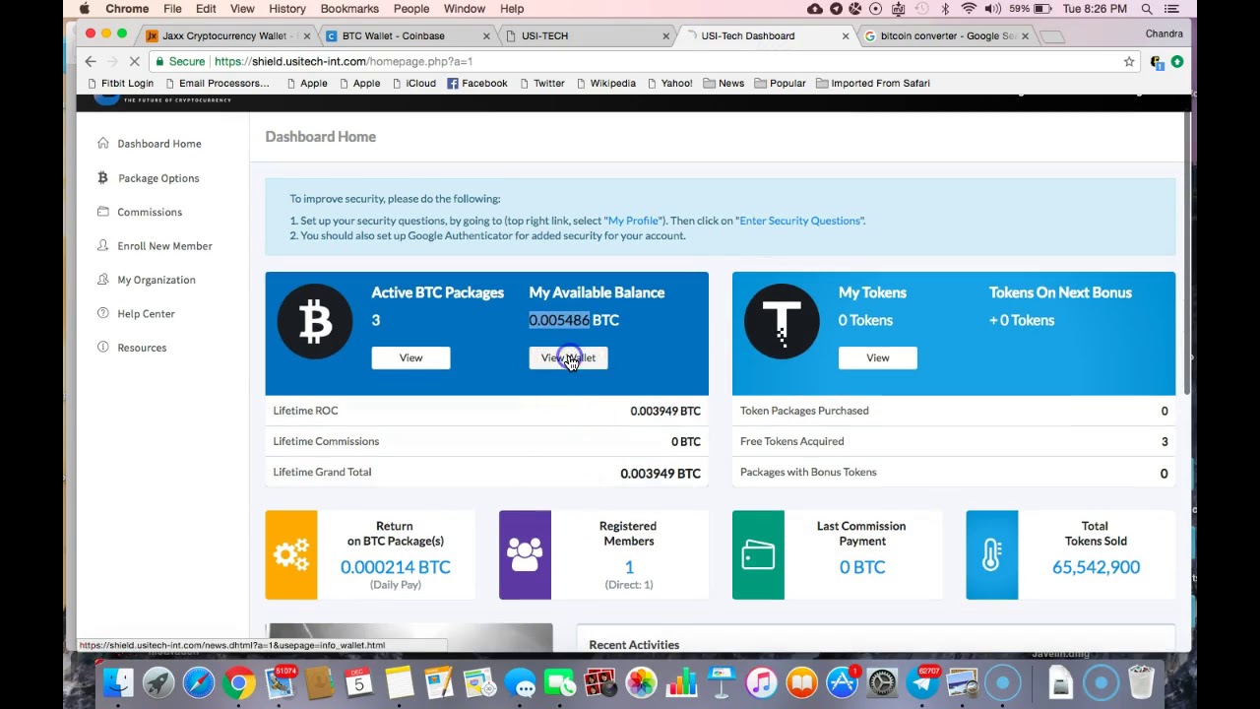This screenshot has height=709, width=1260.
Task: Click the Resources info icon
Action: click(102, 348)
